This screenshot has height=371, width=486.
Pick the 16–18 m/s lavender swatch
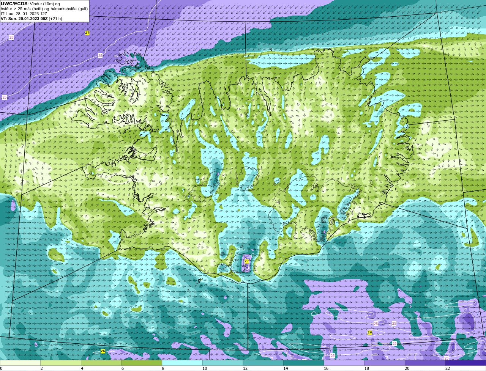(344, 363)
